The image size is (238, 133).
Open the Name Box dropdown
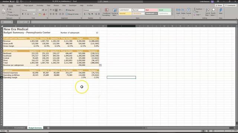click(12, 22)
